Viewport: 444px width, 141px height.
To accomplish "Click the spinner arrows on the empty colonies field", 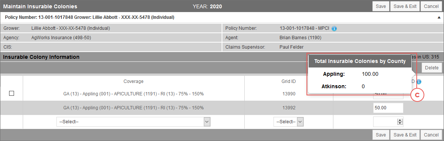I will pyautogui.click(x=400, y=122).
